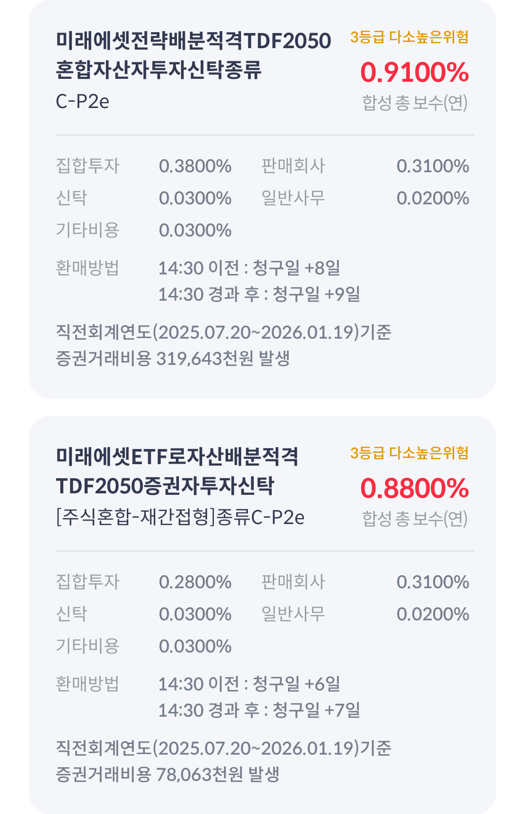This screenshot has width=525, height=814.
Task: Tap 판매회사 fee in first card
Action: point(365,166)
